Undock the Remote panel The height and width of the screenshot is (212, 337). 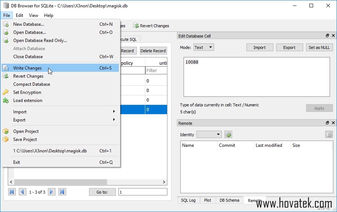point(327,123)
